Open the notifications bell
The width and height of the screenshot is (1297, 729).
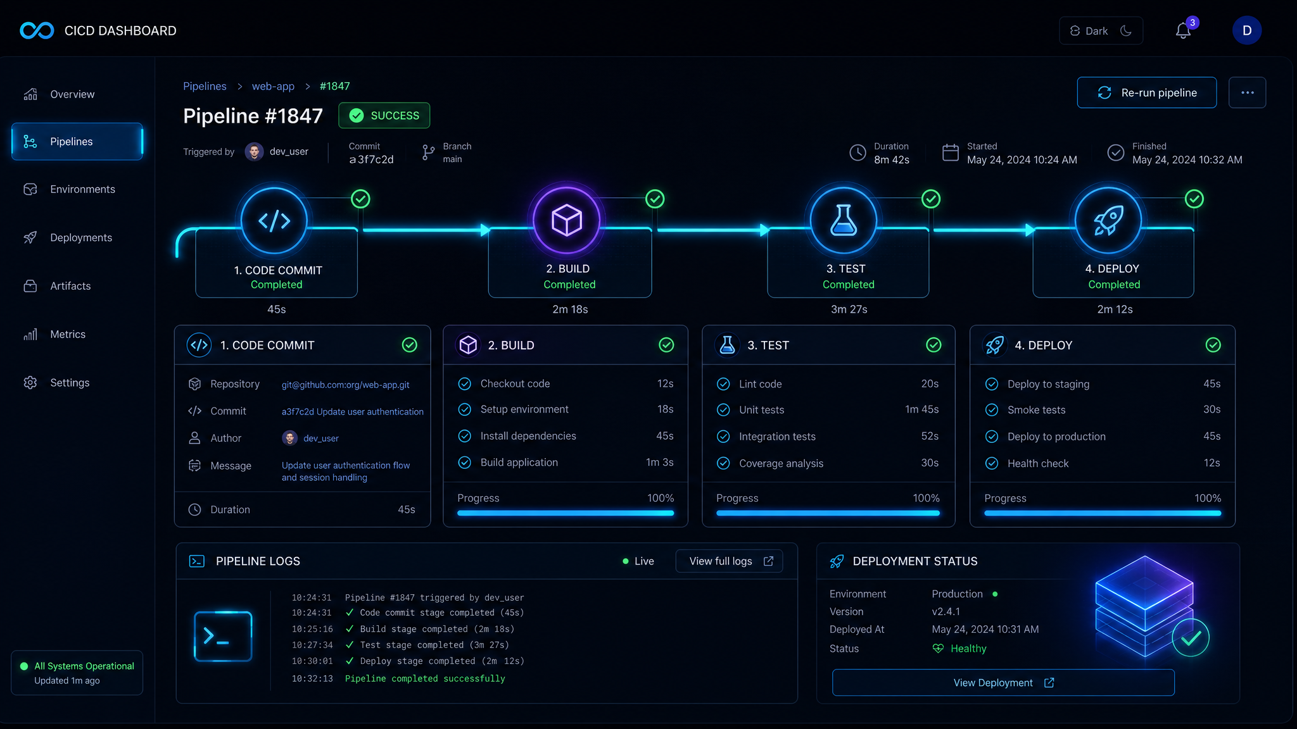tap(1183, 30)
